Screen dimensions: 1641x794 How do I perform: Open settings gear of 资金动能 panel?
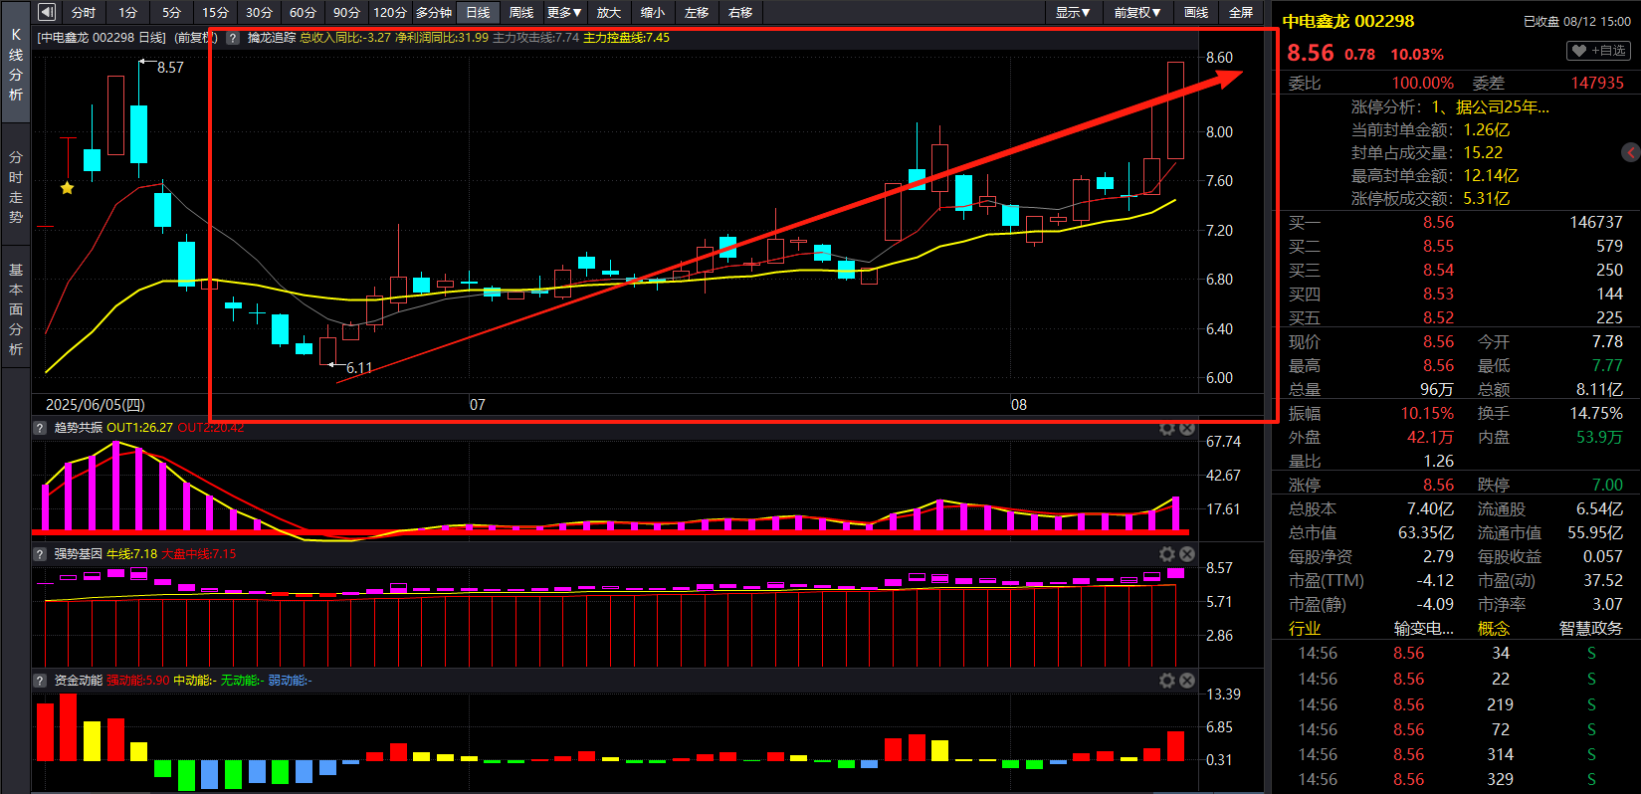(1167, 681)
